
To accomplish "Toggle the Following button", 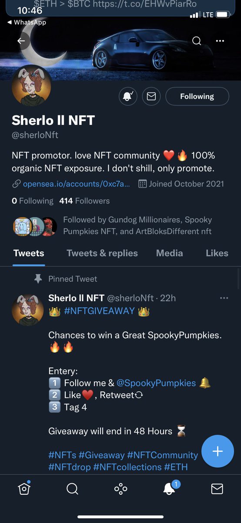I will [197, 96].
